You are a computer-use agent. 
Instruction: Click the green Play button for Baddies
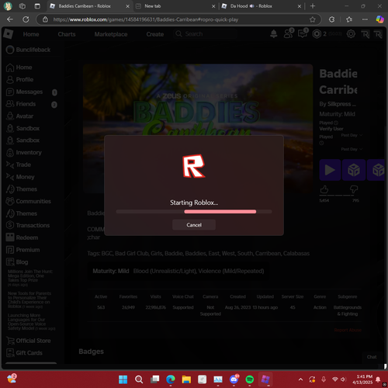pos(330,170)
